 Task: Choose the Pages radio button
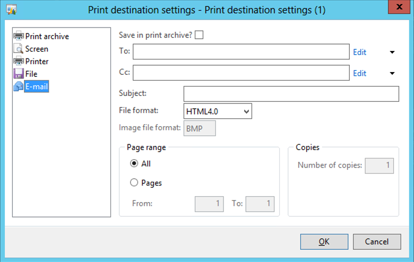134,183
